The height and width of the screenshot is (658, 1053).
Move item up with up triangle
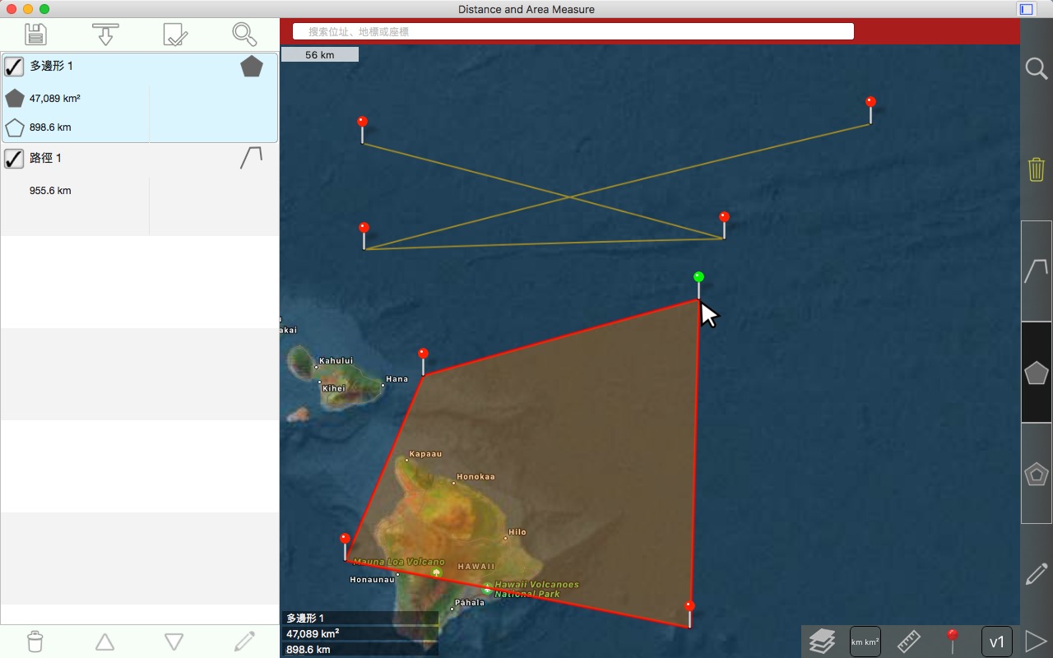104,642
